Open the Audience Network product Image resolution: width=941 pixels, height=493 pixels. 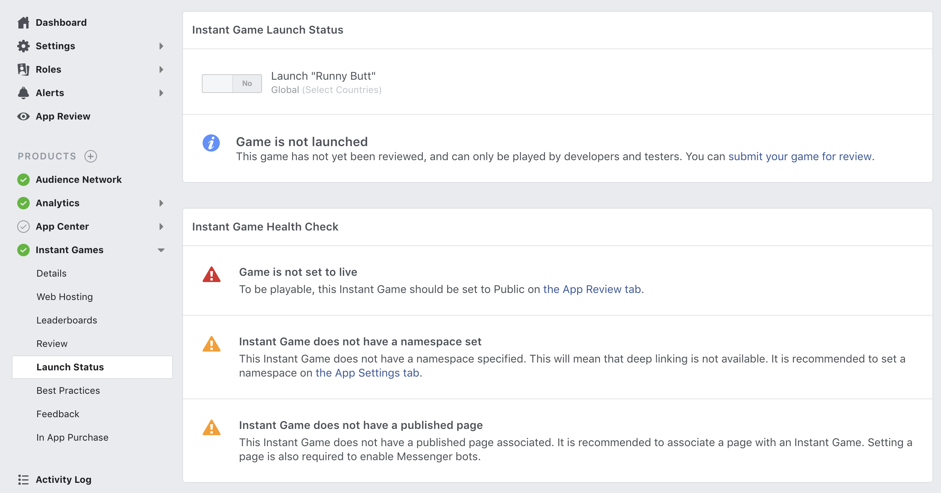(x=79, y=180)
